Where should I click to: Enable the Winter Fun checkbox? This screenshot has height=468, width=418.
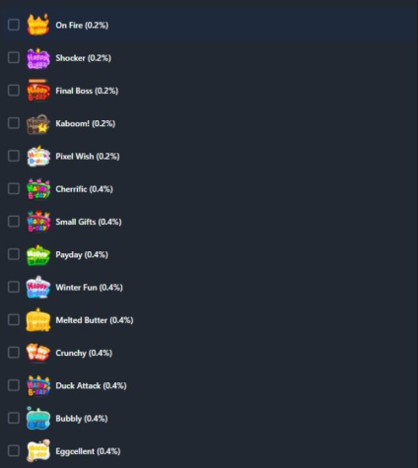14,287
